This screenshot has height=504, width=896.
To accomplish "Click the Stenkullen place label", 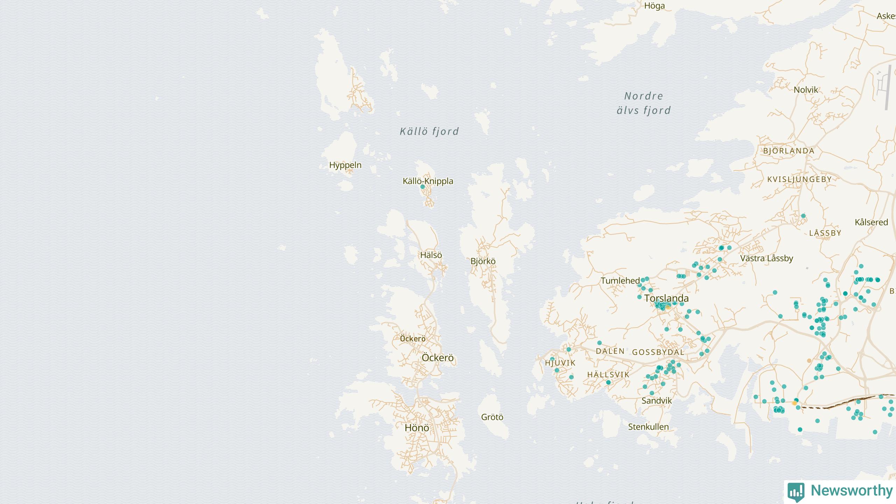I will coord(648,427).
